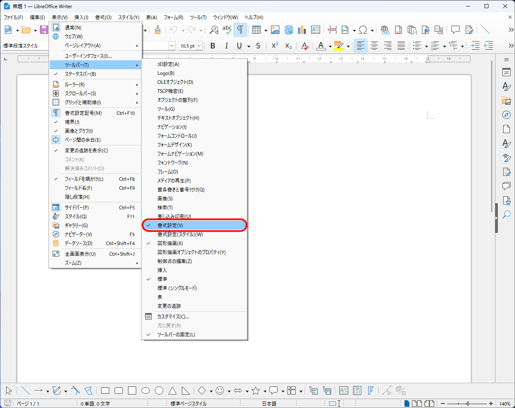Select the Rectangle shape tool
The height and width of the screenshot is (408, 515).
105,391
